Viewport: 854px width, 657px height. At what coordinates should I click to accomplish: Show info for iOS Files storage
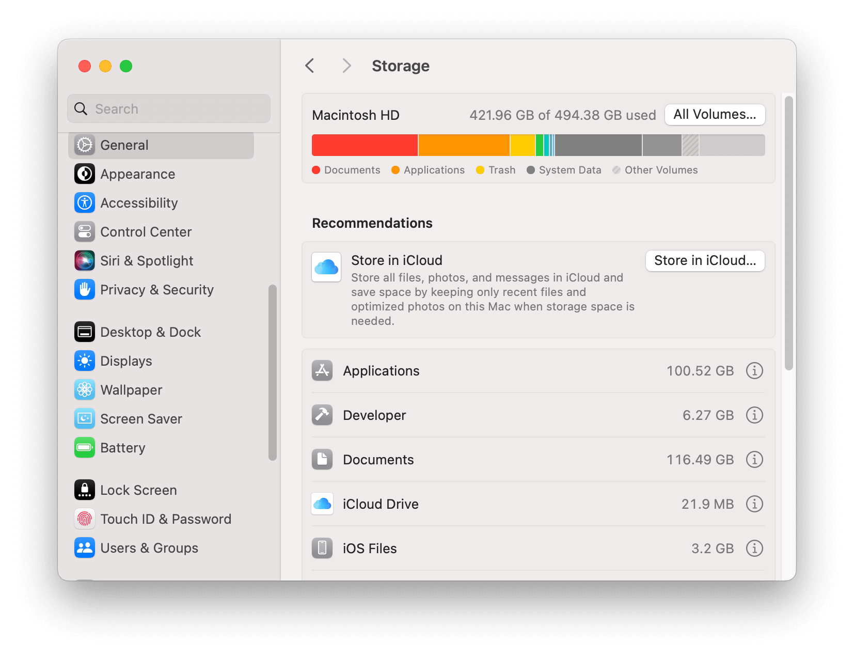pyautogui.click(x=754, y=549)
